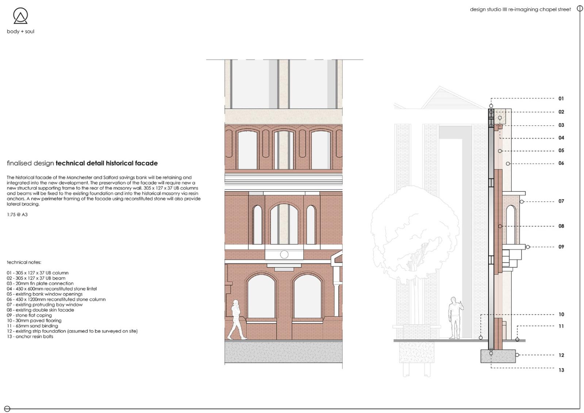Click the standing man figure in the section
The width and height of the screenshot is (584, 413).
(x=454, y=318)
